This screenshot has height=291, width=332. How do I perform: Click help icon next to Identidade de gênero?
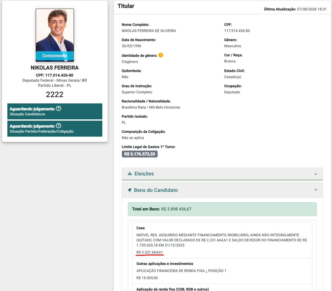pos(161,55)
